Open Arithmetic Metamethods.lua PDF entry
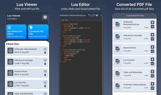This screenshot has width=161, height=95. point(134,25)
